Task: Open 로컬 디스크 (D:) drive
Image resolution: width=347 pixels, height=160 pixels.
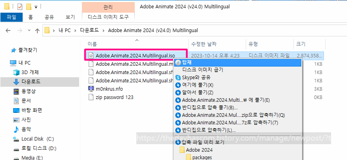Action: tap(35, 149)
